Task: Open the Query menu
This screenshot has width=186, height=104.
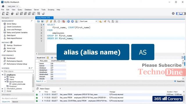Action: (20, 10)
